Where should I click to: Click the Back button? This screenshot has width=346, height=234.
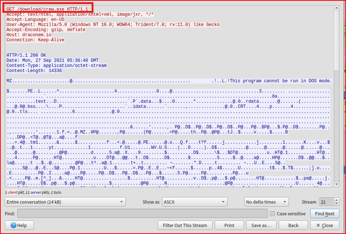coord(293,225)
